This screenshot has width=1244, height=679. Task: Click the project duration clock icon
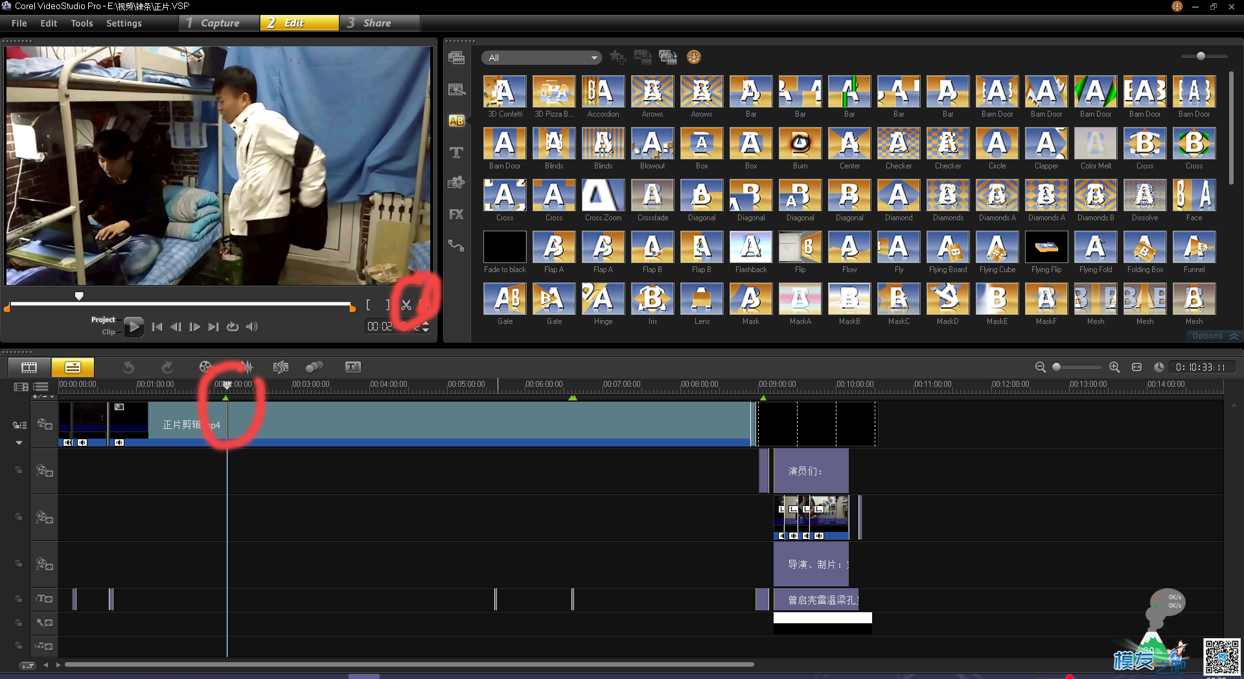point(1159,367)
